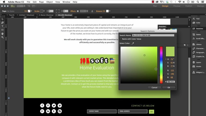Select the G green radio button
Viewport: 206px width, 116px height.
point(166,74)
